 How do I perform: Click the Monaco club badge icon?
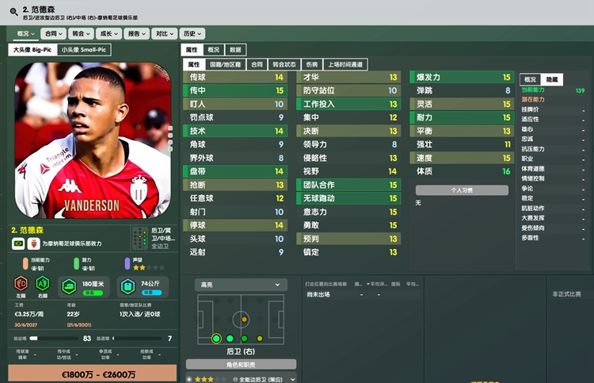33,243
